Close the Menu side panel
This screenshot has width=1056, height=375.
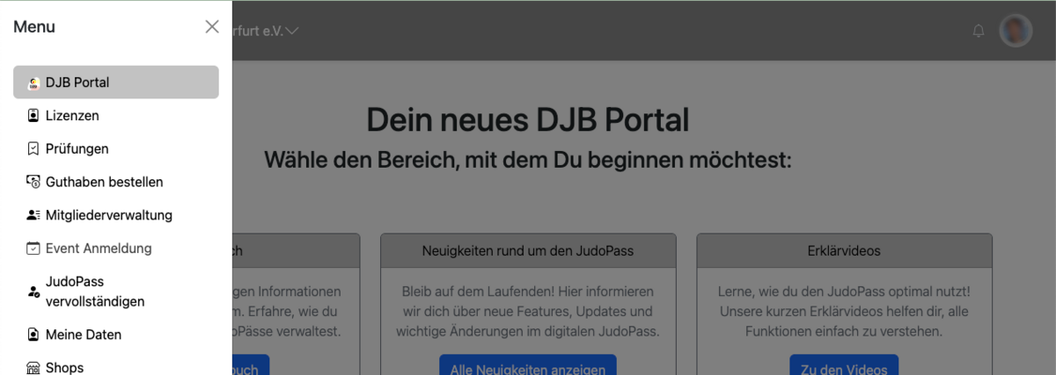click(212, 26)
